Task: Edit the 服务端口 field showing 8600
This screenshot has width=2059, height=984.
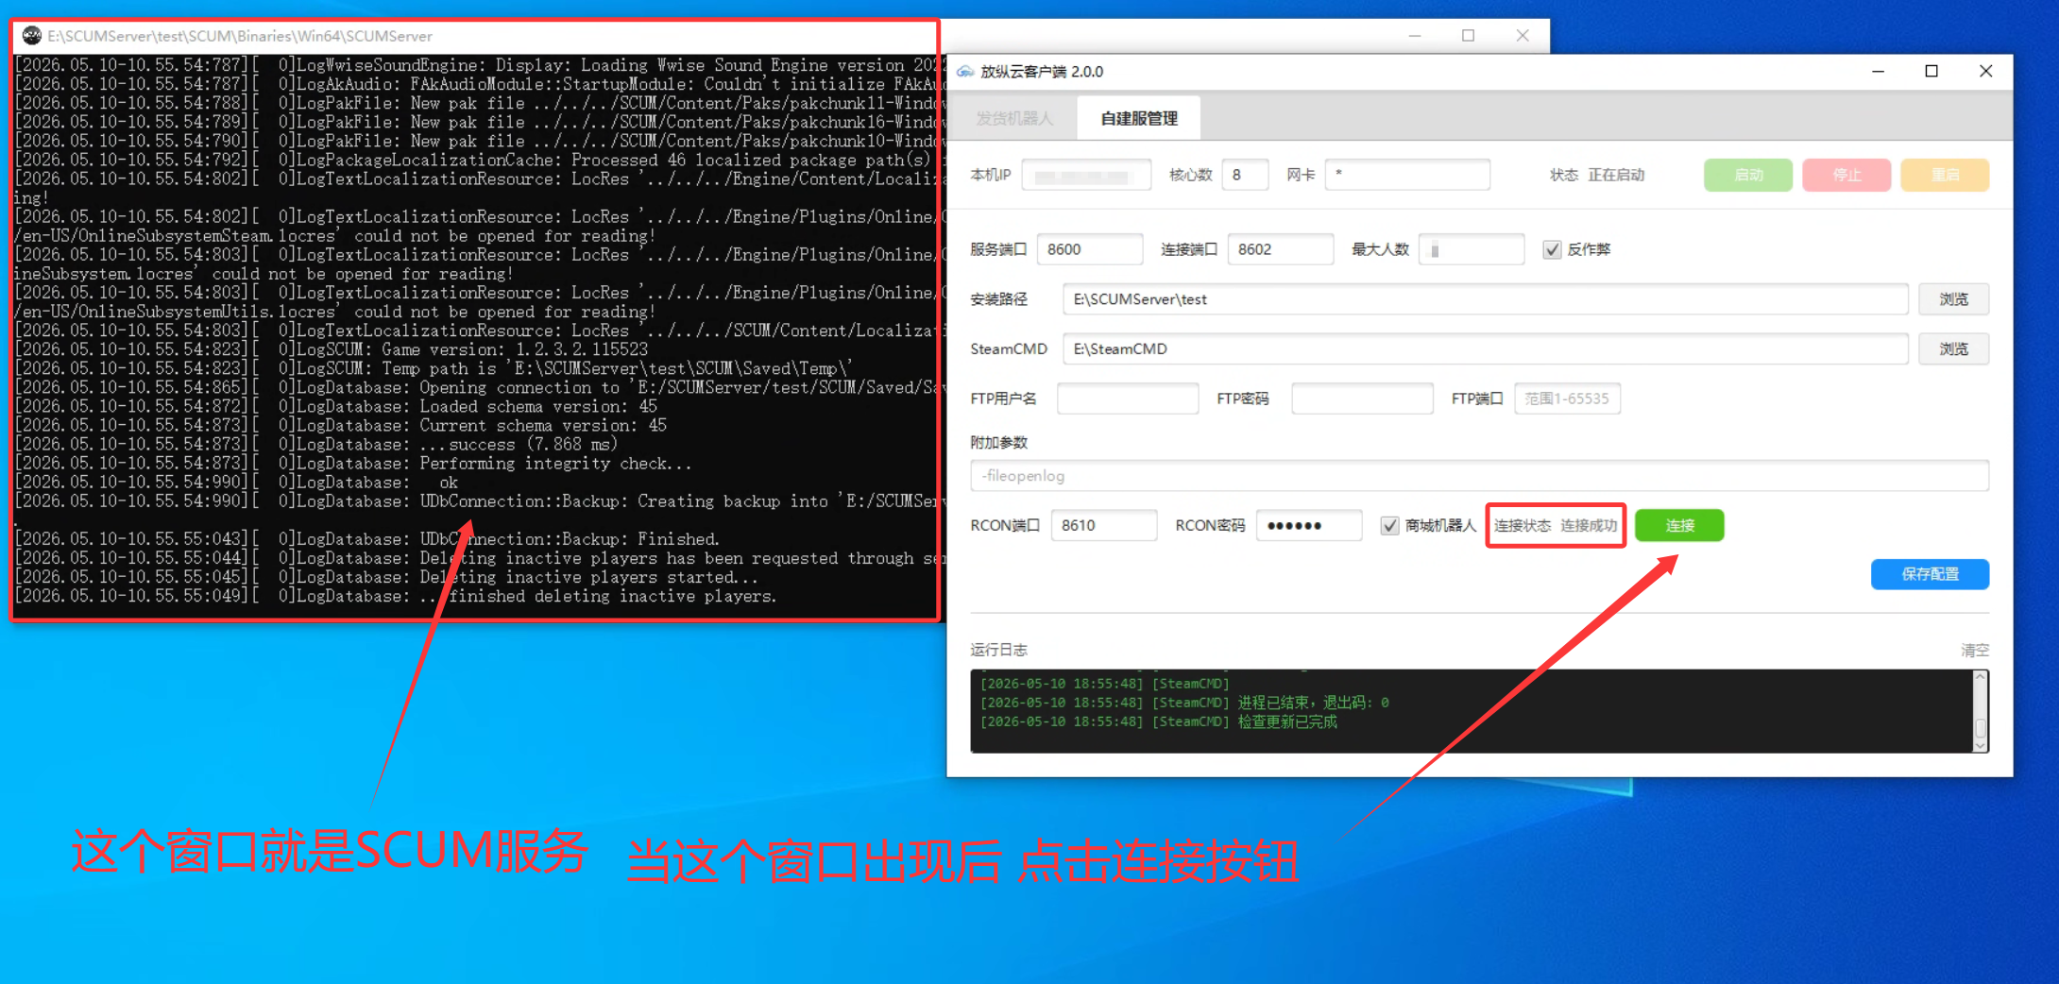Action: point(1090,249)
